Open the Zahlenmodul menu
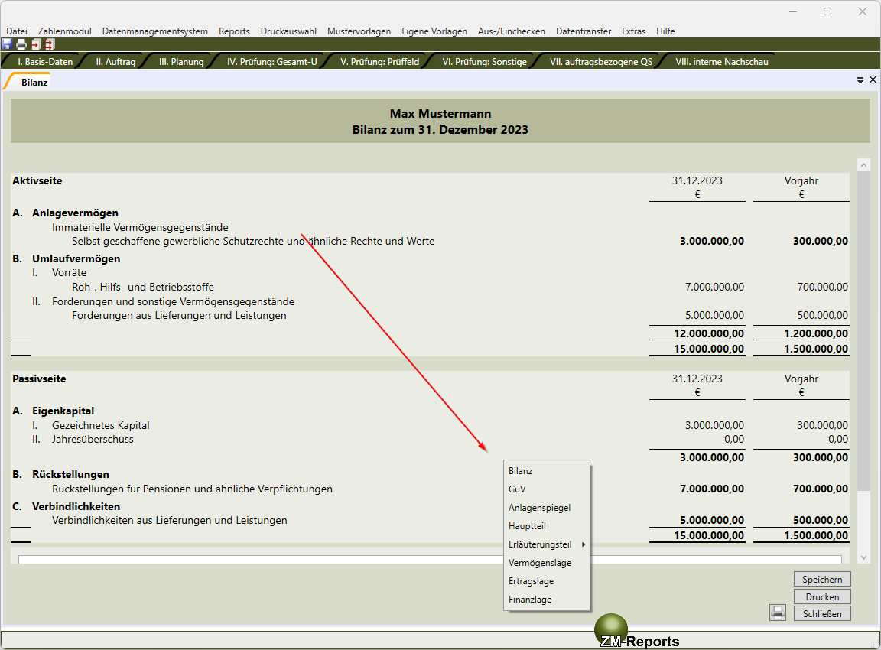Image resolution: width=881 pixels, height=650 pixels. (64, 31)
